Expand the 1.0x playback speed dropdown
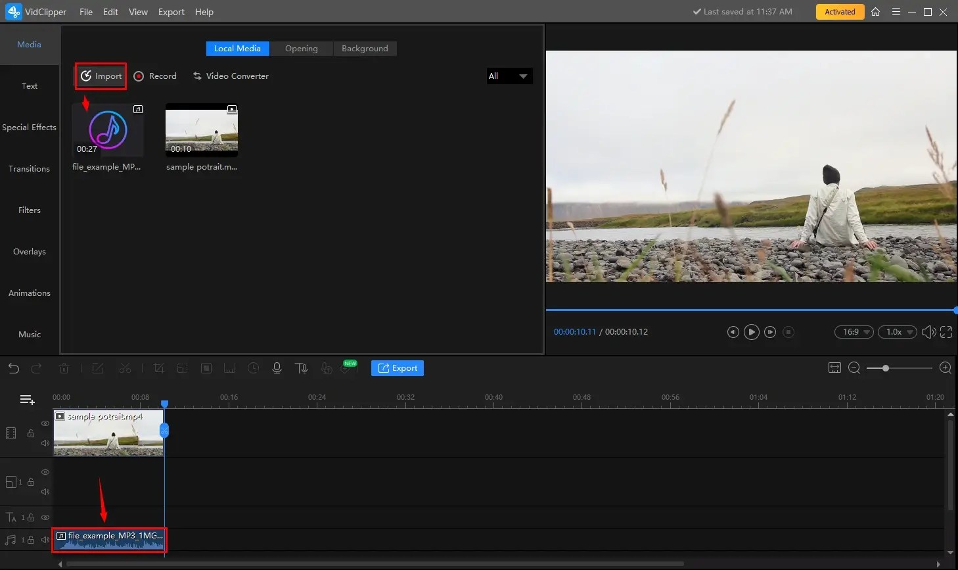The height and width of the screenshot is (570, 958). [897, 332]
